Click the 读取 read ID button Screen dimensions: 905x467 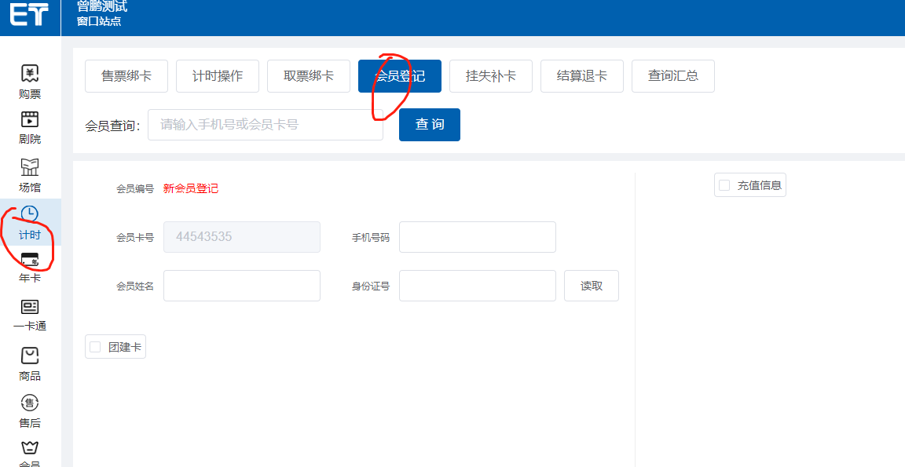click(x=592, y=286)
